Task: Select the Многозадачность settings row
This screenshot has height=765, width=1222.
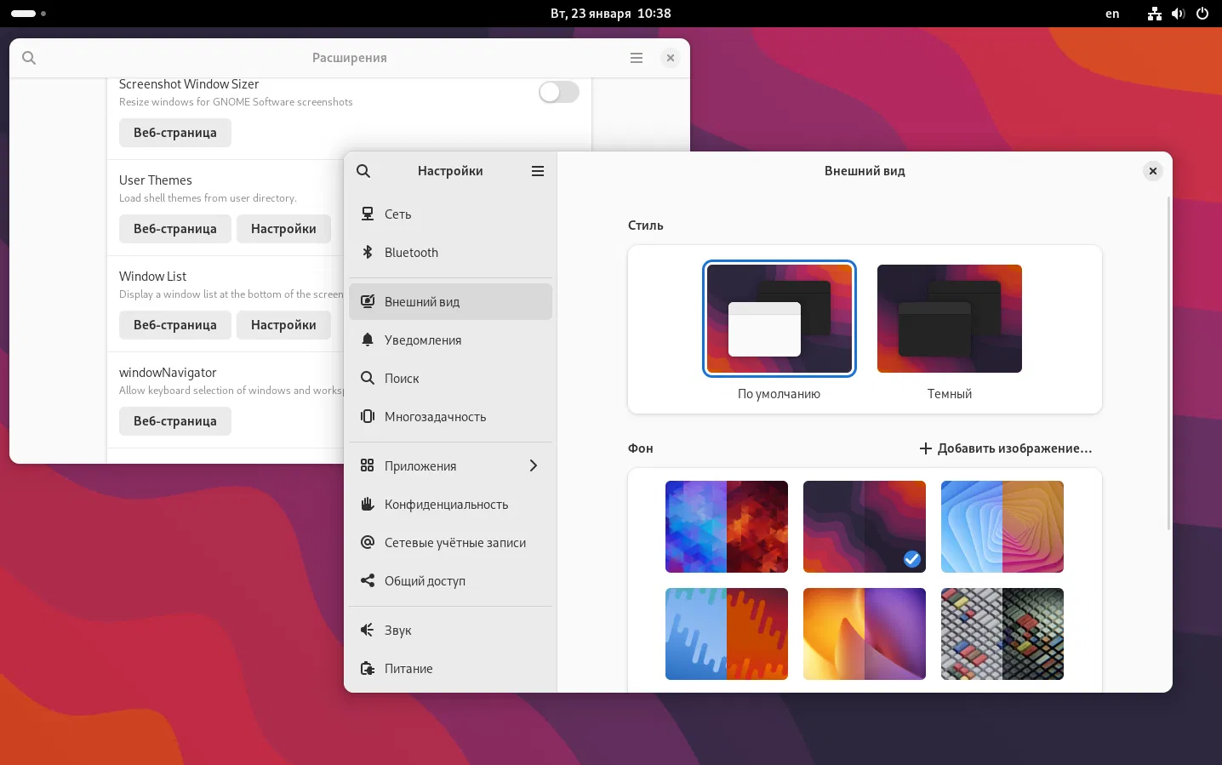Action: click(x=451, y=417)
